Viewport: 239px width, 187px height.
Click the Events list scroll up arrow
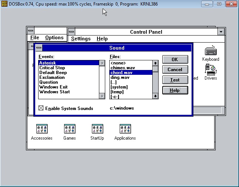tap(102, 63)
